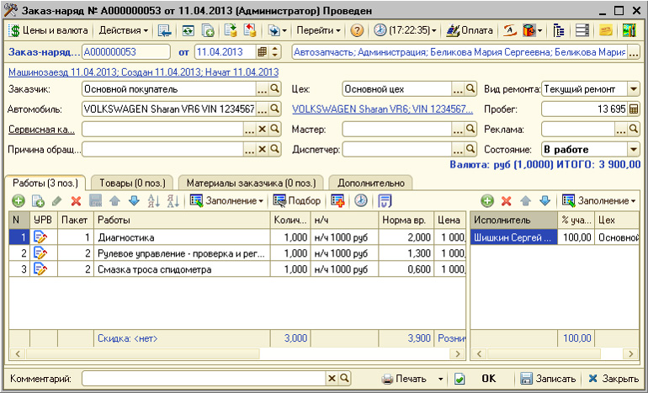Image resolution: width=648 pixels, height=393 pixels.
Task: Expand the Состояние dropdown (В работе)
Action: pos(634,149)
